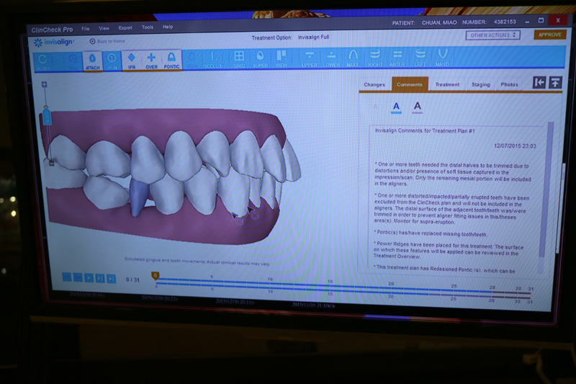Toggle the ATTACH attachments view
This screenshot has width=576, height=384.
(93, 61)
